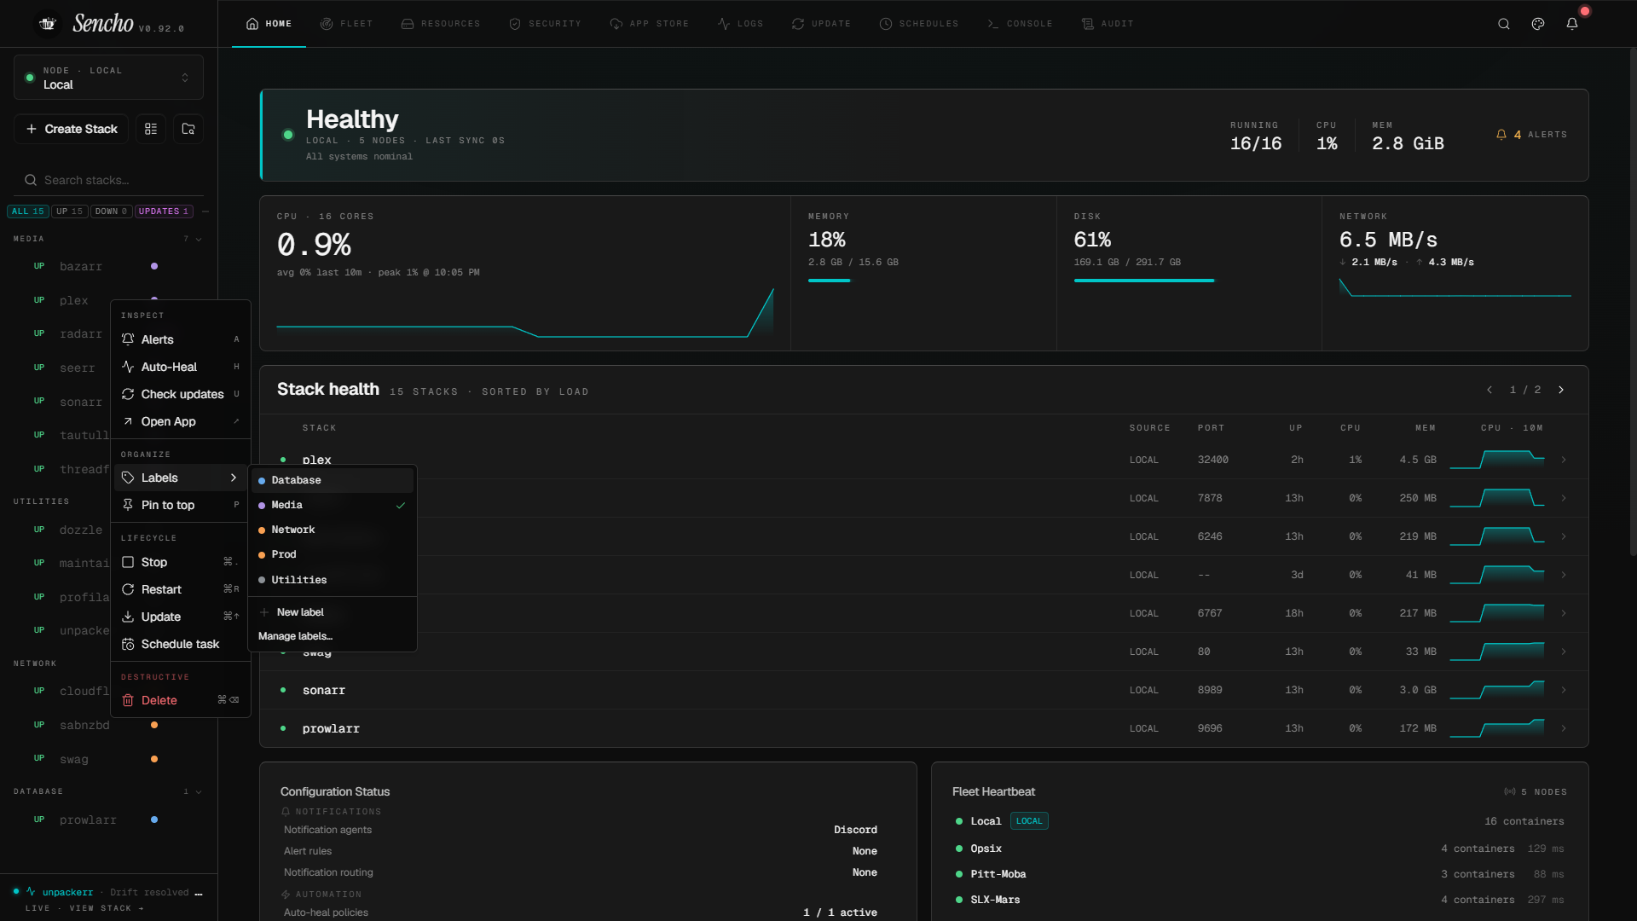
Task: Open Manage labels link
Action: (296, 636)
